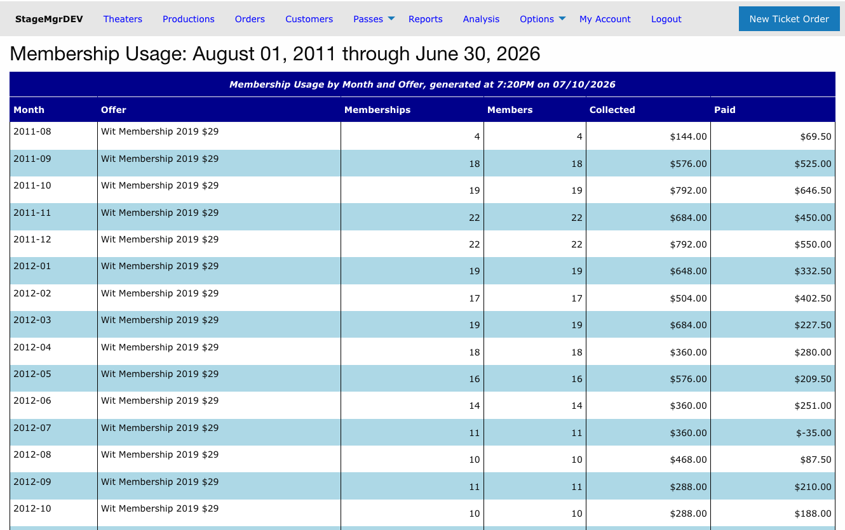Click the Membership Usage page heading
845x530 pixels.
pyautogui.click(x=275, y=54)
